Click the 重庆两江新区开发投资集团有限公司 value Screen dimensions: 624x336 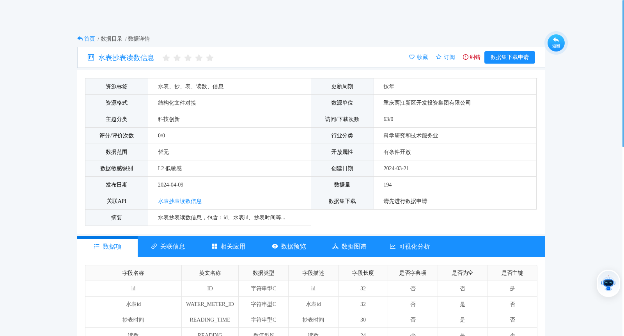coord(427,103)
